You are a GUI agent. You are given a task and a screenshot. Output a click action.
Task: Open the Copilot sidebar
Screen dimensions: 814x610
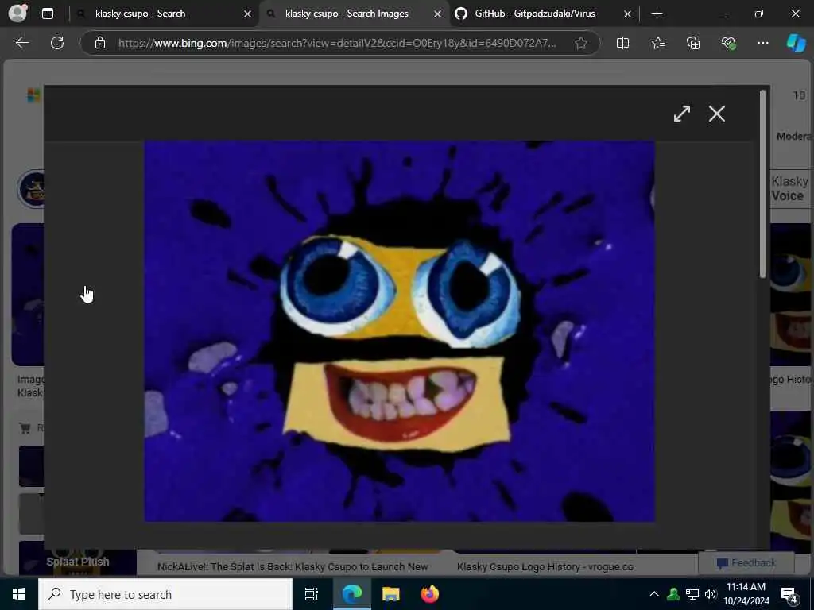tap(797, 43)
